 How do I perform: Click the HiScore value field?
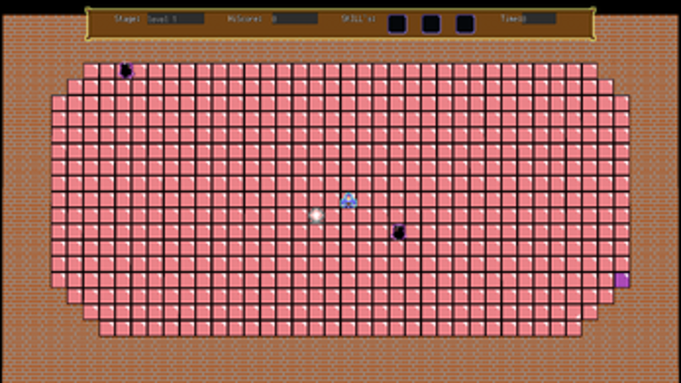(295, 19)
